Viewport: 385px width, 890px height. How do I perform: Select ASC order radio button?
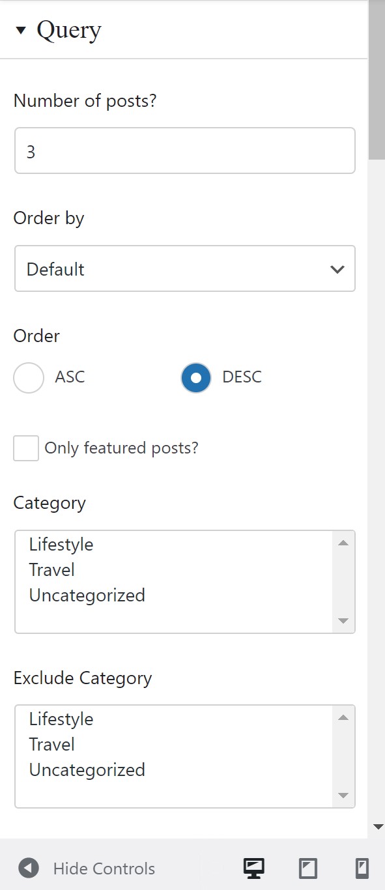coord(29,377)
